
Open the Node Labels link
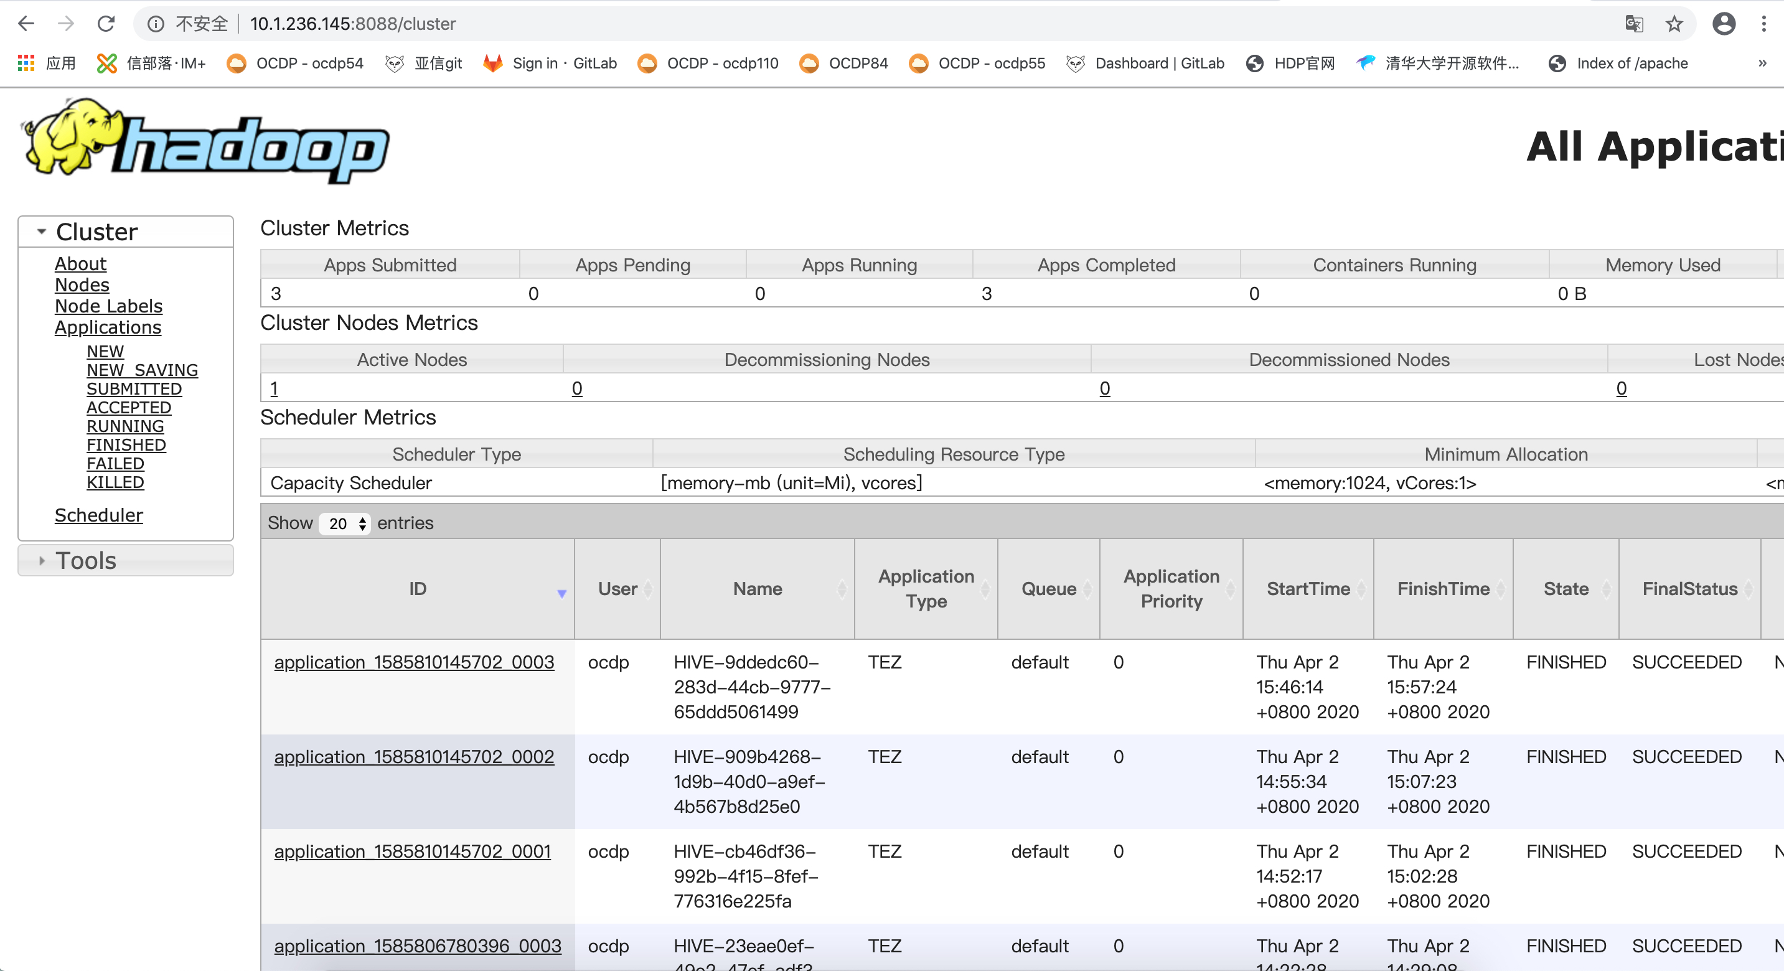click(x=109, y=306)
